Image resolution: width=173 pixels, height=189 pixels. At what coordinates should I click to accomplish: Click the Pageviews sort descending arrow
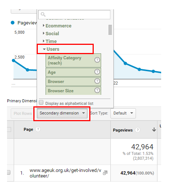(x=154, y=130)
